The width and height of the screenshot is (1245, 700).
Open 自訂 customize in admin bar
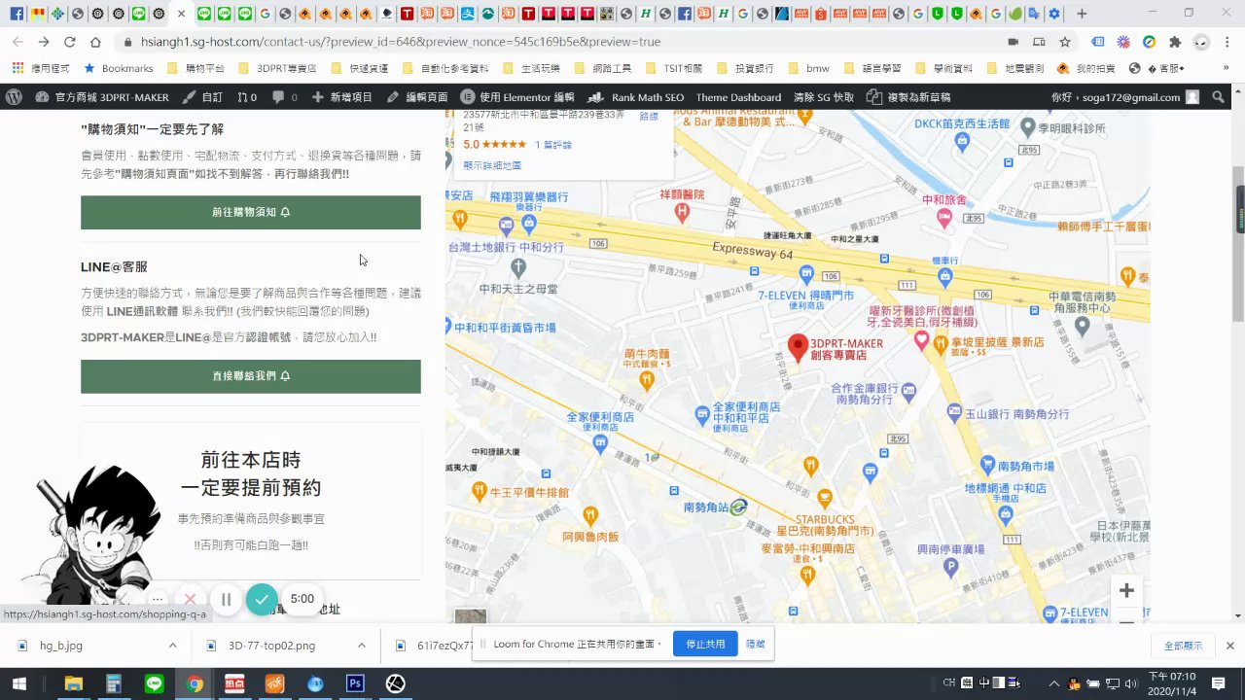coord(202,97)
